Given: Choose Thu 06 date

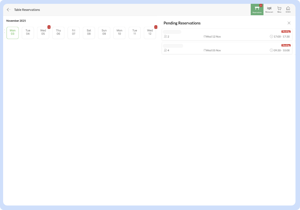Looking at the screenshot, I should [x=58, y=33].
